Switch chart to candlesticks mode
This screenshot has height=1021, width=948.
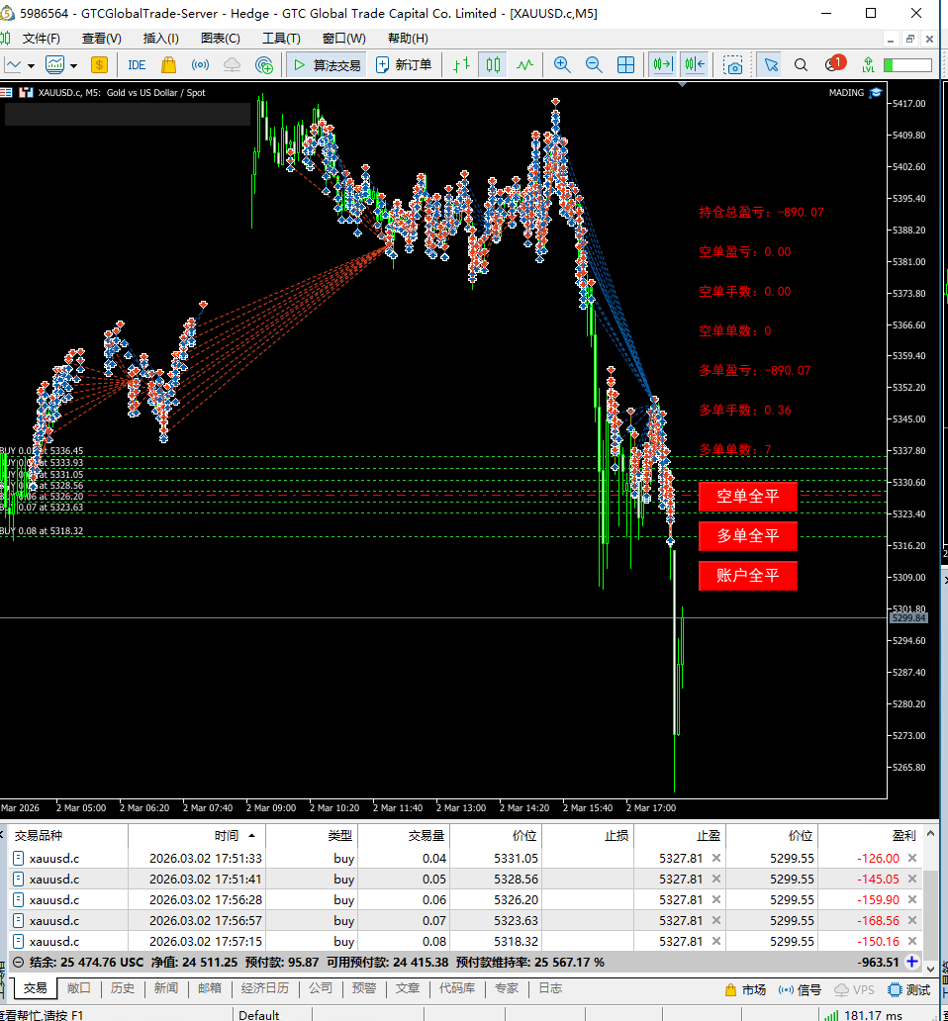[x=493, y=65]
